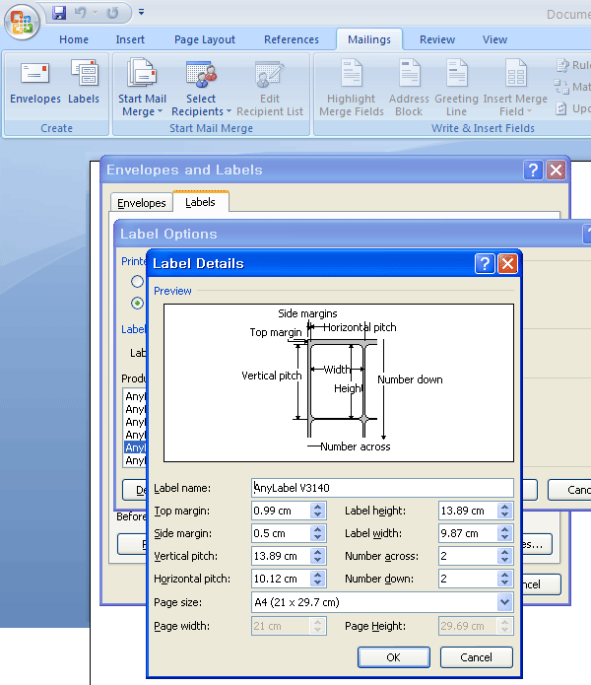Select the last visible product number in Label Options list
Image resolution: width=591 pixels, height=685 pixels.
click(x=135, y=460)
